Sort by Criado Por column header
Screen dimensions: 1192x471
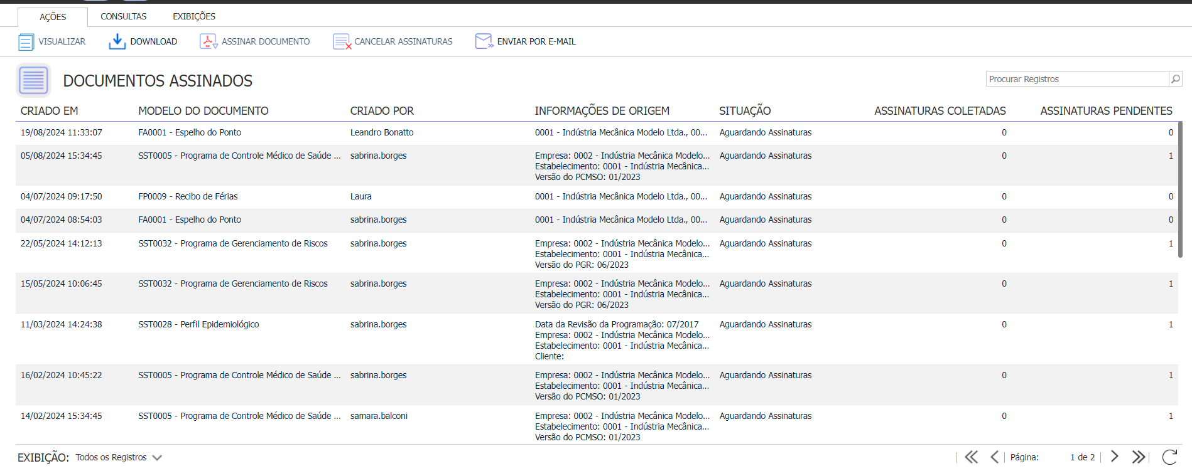(382, 111)
